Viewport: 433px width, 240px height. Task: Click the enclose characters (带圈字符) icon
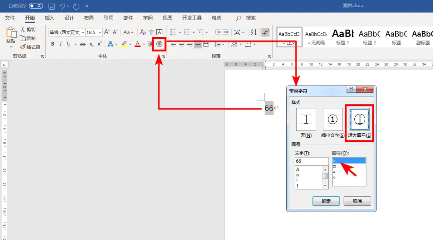pyautogui.click(x=159, y=44)
